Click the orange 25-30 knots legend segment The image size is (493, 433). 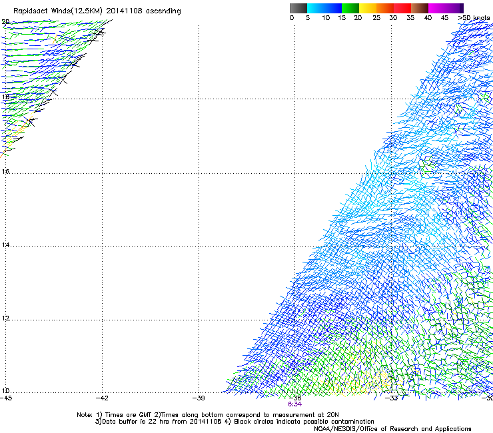[385, 8]
